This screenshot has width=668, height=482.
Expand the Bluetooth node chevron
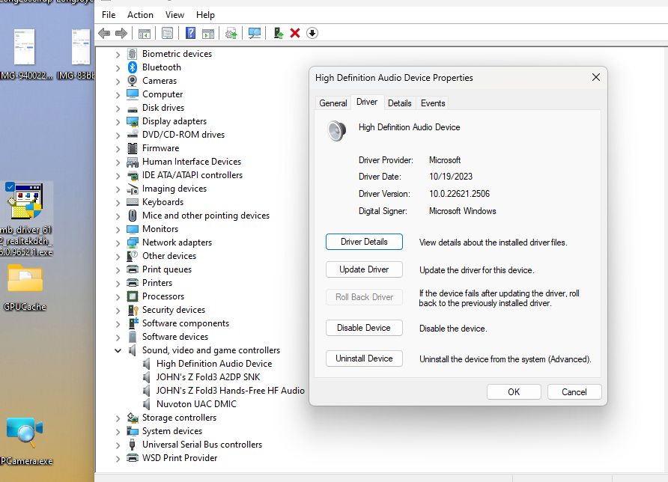click(x=118, y=67)
